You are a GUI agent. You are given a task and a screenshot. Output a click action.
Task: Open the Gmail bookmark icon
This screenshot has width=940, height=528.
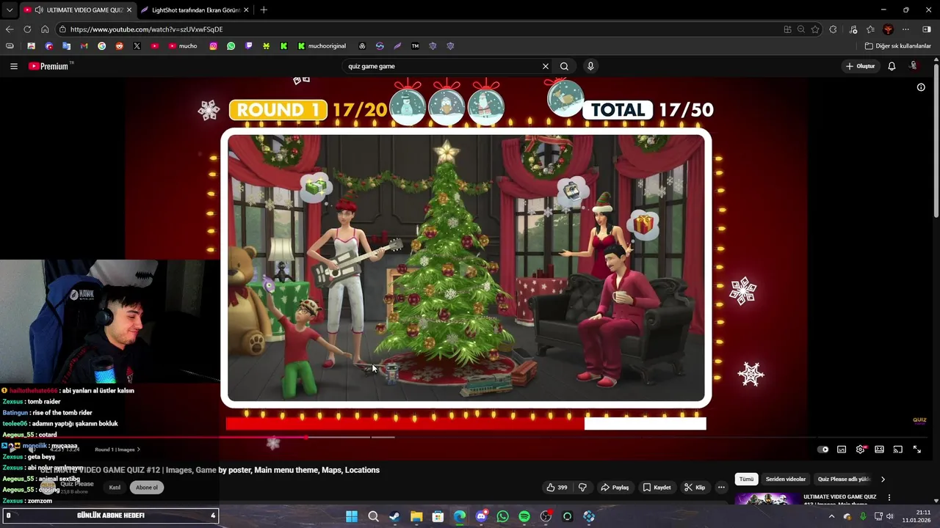pyautogui.click(x=84, y=45)
